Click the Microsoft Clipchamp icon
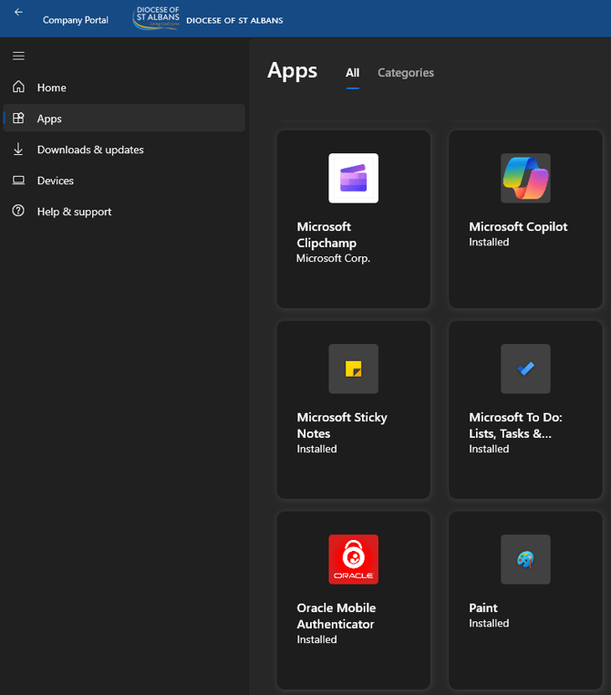Viewport: 611px width, 695px height. (353, 178)
